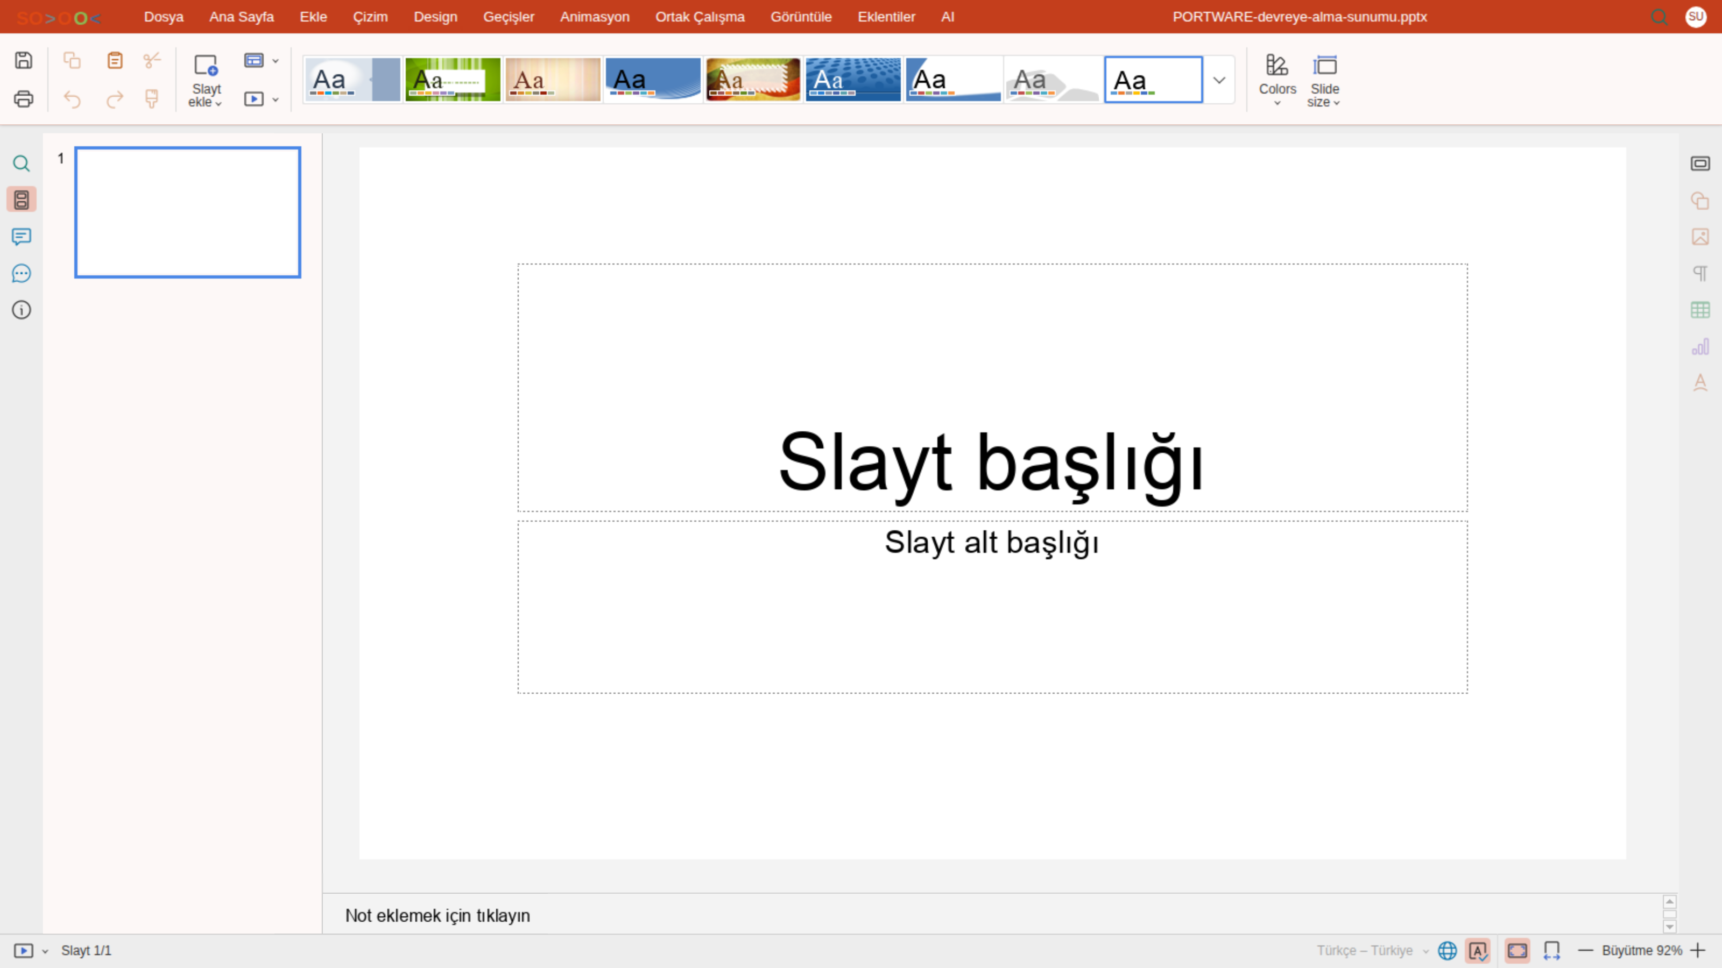Click the Copy style paintbrush icon

tap(152, 99)
